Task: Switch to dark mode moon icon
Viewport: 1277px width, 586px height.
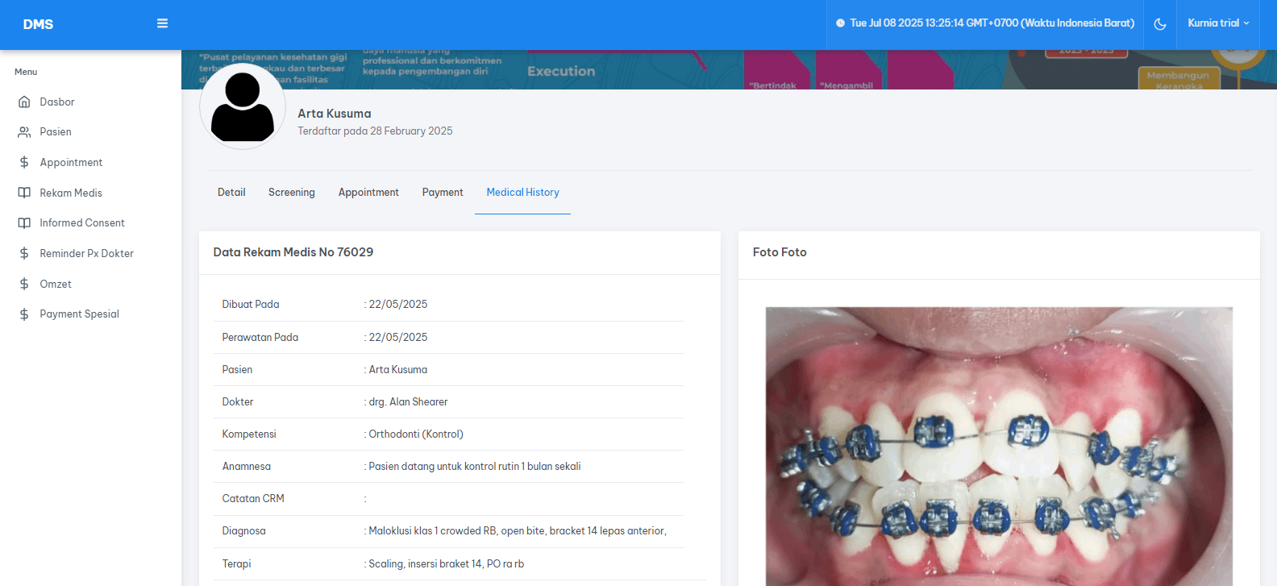Action: point(1160,24)
